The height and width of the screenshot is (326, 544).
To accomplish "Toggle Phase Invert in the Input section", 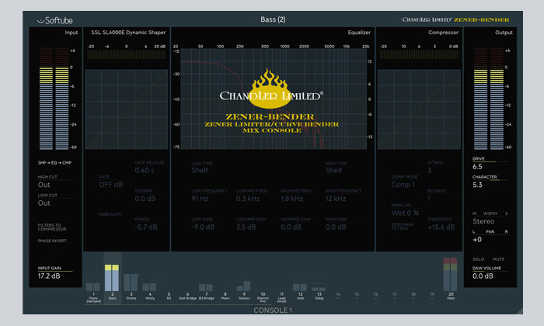I will pyautogui.click(x=52, y=241).
